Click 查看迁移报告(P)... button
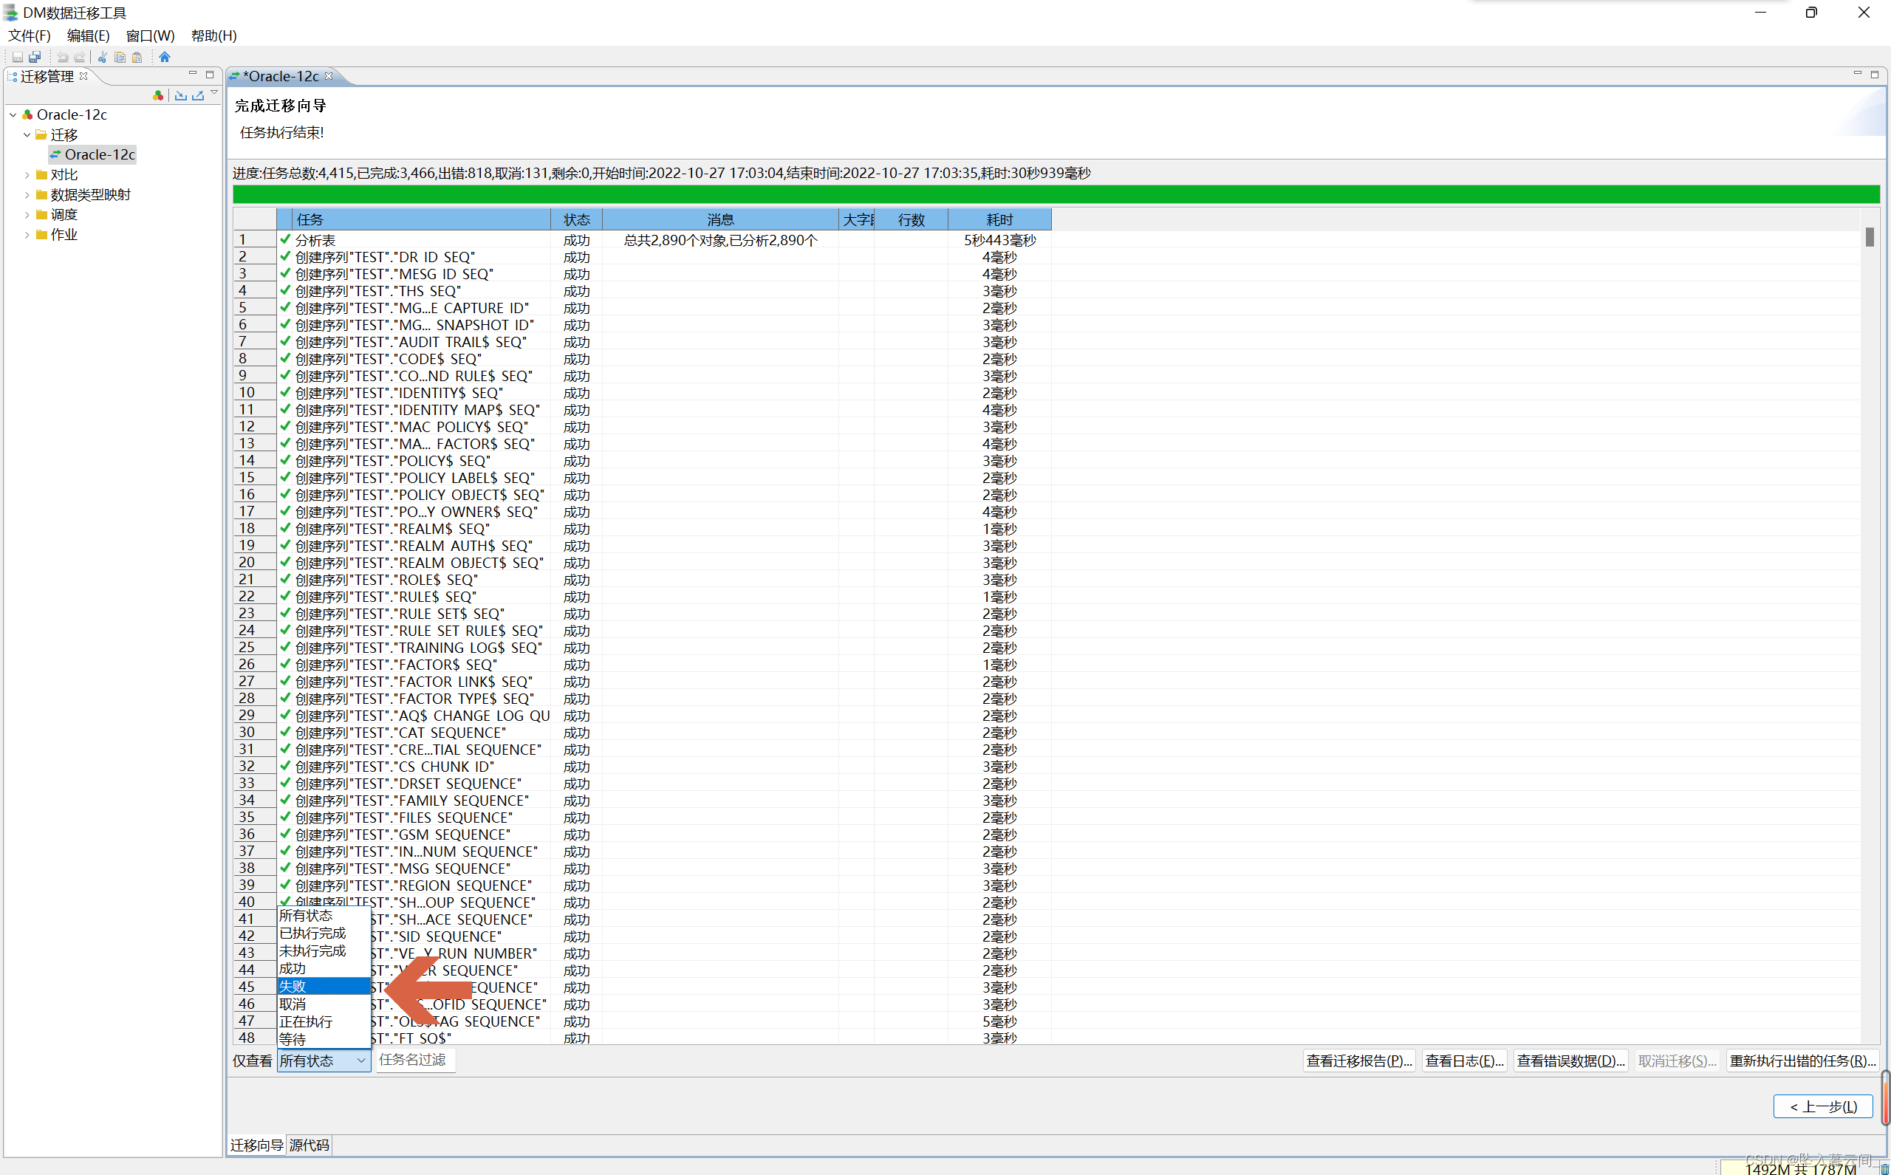 click(1358, 1061)
